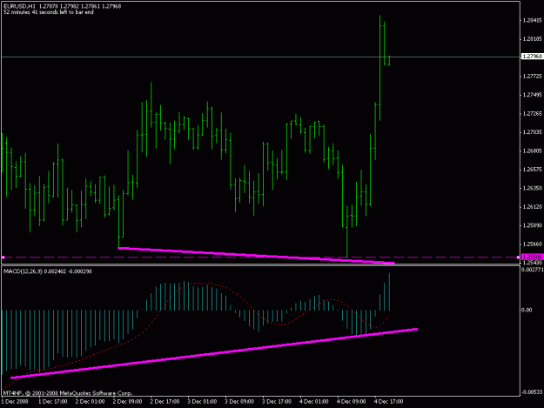
Task: Click the 0.00 MACD zero level label
Action: tap(527, 311)
